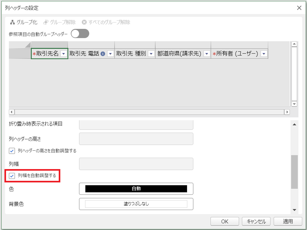Click the キャンセル button
The width and height of the screenshot is (307, 230).
point(256,221)
